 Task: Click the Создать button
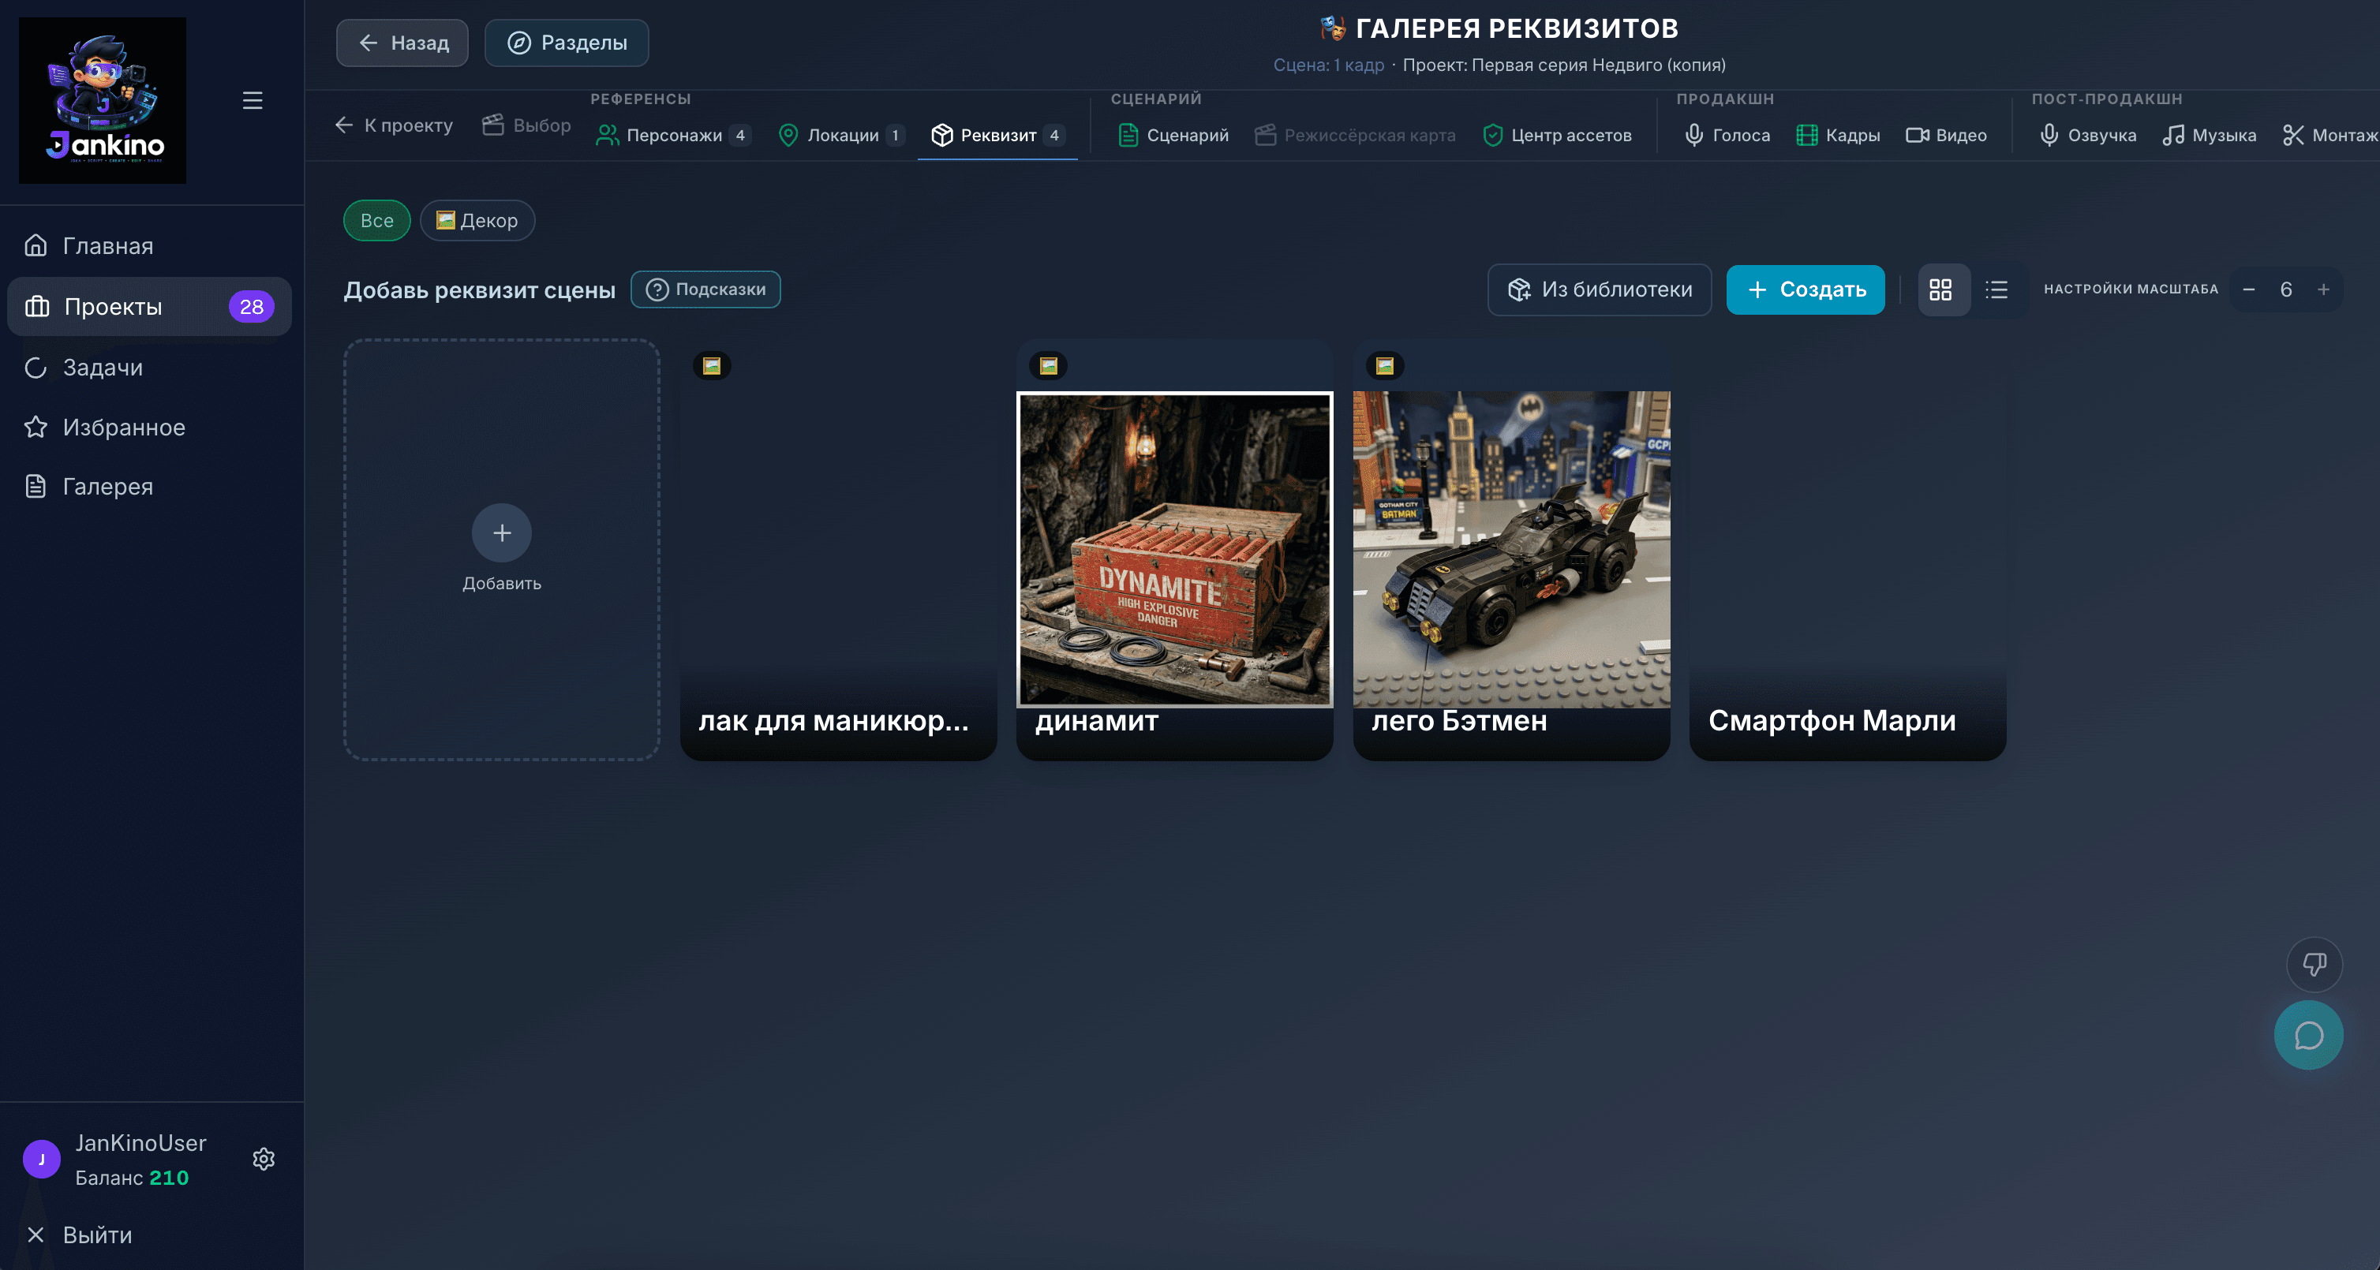[x=1806, y=290]
